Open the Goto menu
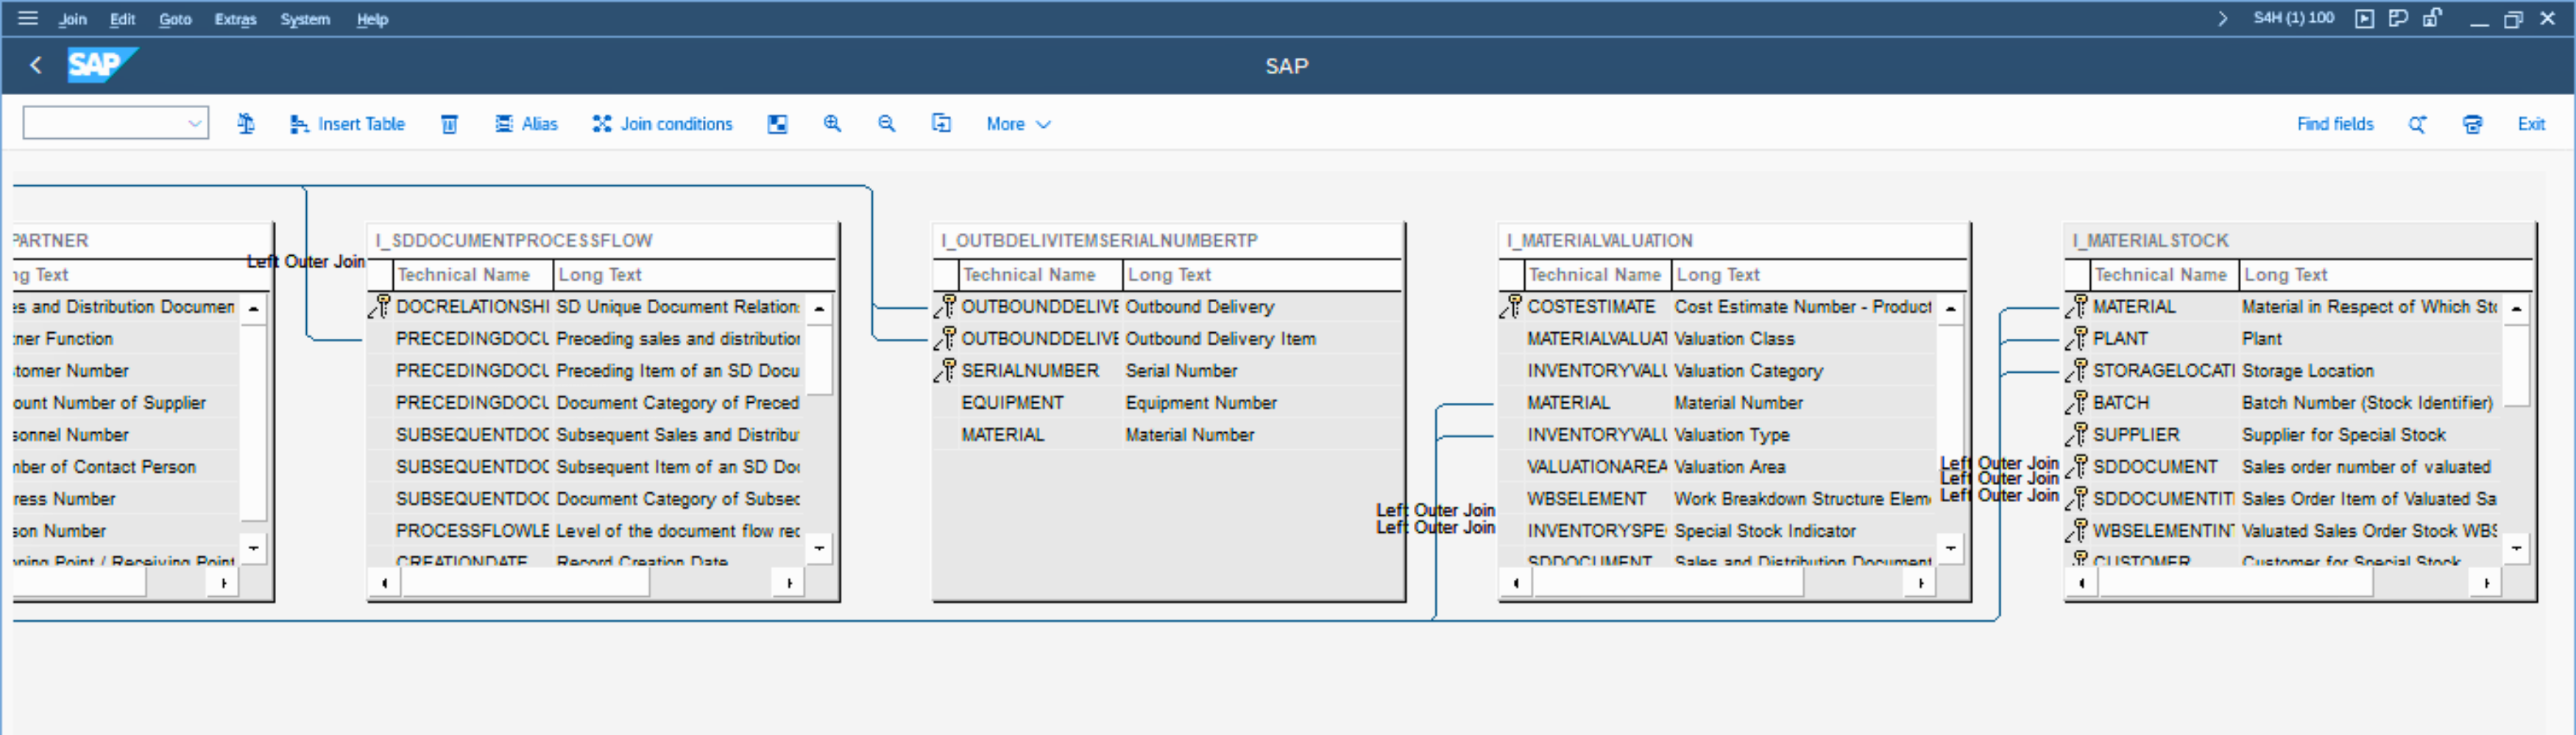 coord(175,19)
